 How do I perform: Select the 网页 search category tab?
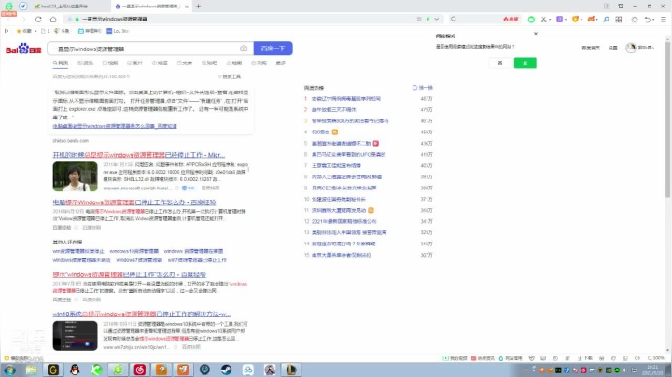tap(61, 63)
